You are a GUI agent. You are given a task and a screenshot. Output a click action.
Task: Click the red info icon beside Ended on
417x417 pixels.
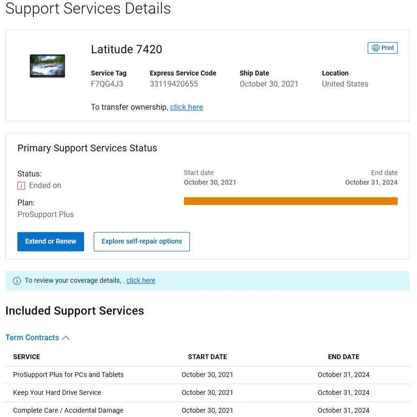pyautogui.click(x=21, y=186)
